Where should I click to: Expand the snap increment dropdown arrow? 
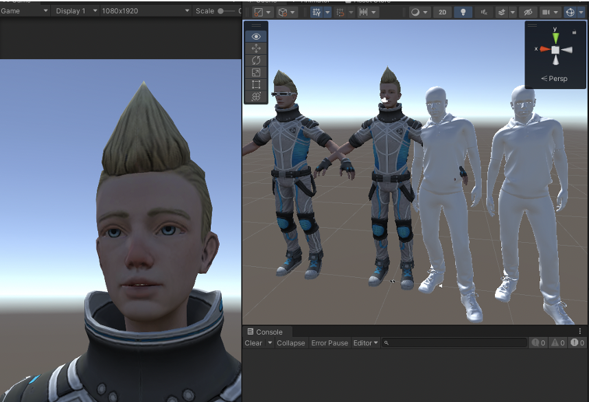pyautogui.click(x=373, y=12)
